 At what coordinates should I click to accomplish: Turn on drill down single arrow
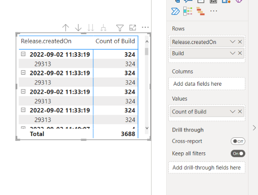(x=78, y=28)
